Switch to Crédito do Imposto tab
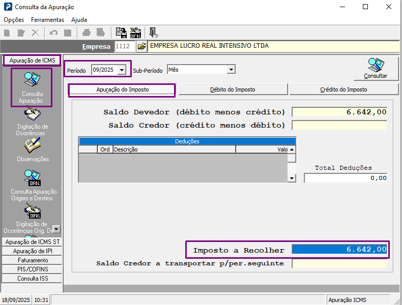The image size is (402, 305). (x=343, y=89)
